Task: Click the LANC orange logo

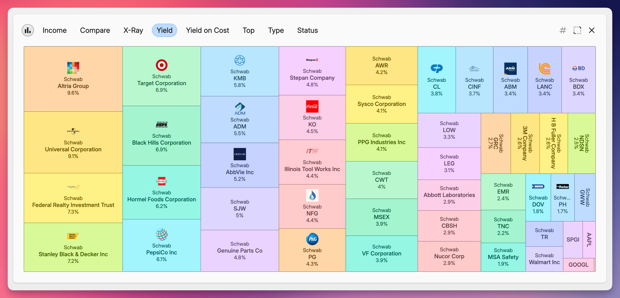Action: click(x=545, y=69)
